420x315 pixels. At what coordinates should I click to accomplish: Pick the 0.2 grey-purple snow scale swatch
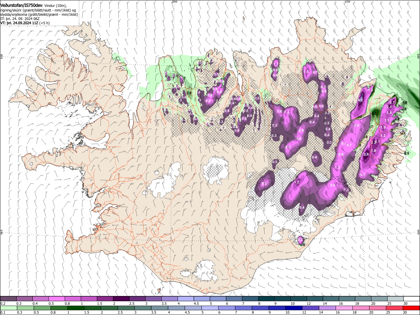[x=8, y=299]
